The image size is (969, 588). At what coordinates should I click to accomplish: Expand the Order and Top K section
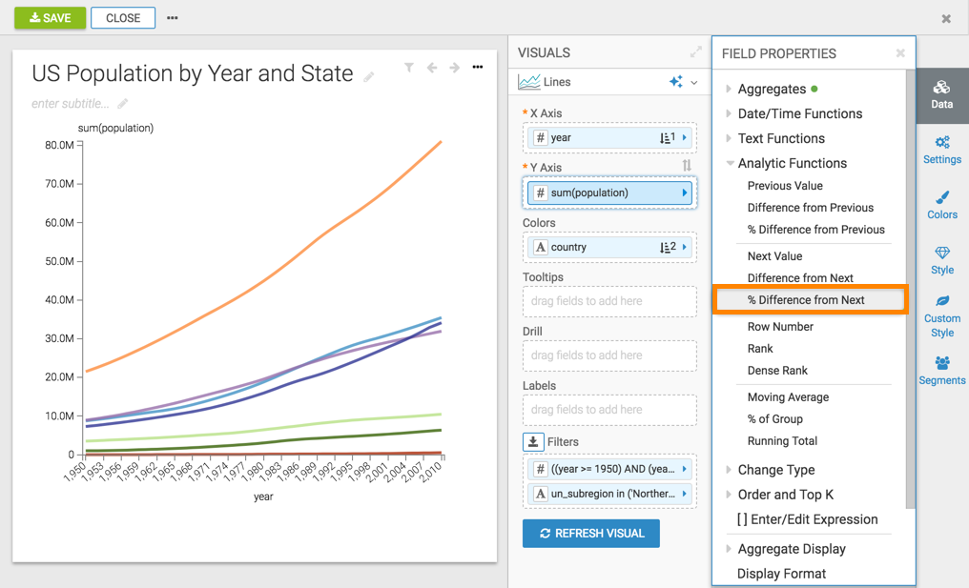[x=785, y=495]
